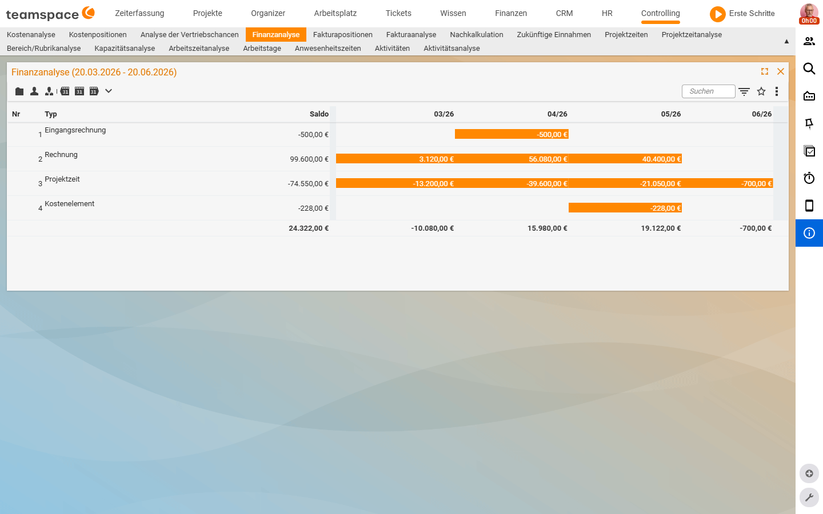Image resolution: width=823 pixels, height=514 pixels.
Task: Open Analyse der Vertriebschancen tab
Action: click(x=190, y=35)
